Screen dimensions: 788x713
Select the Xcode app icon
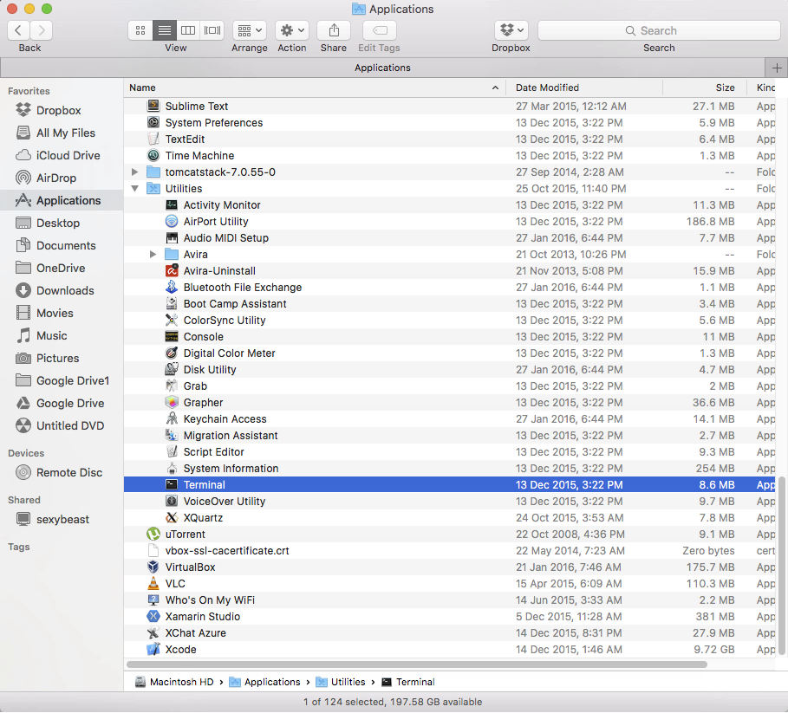153,649
